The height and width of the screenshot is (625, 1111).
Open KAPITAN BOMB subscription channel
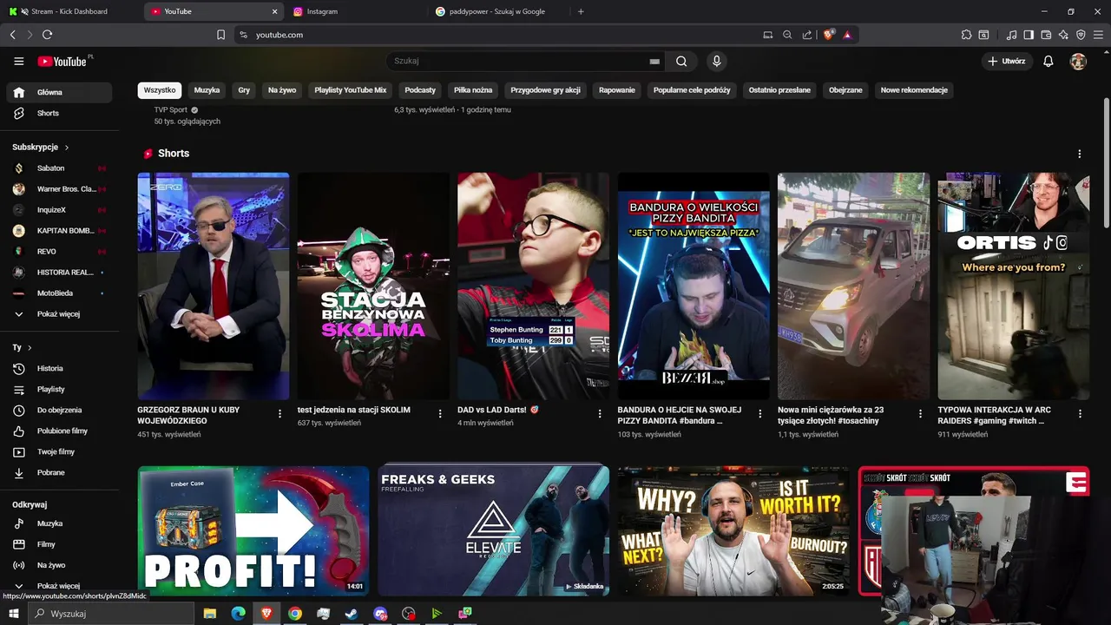point(59,231)
